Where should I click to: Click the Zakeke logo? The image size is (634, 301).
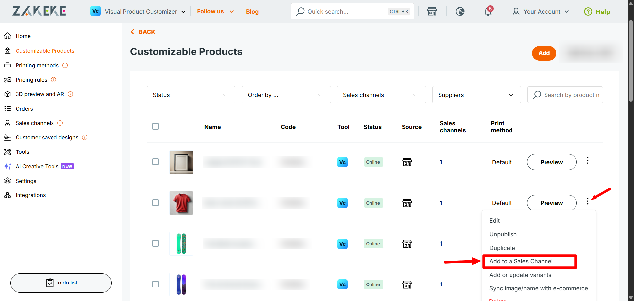[39, 11]
